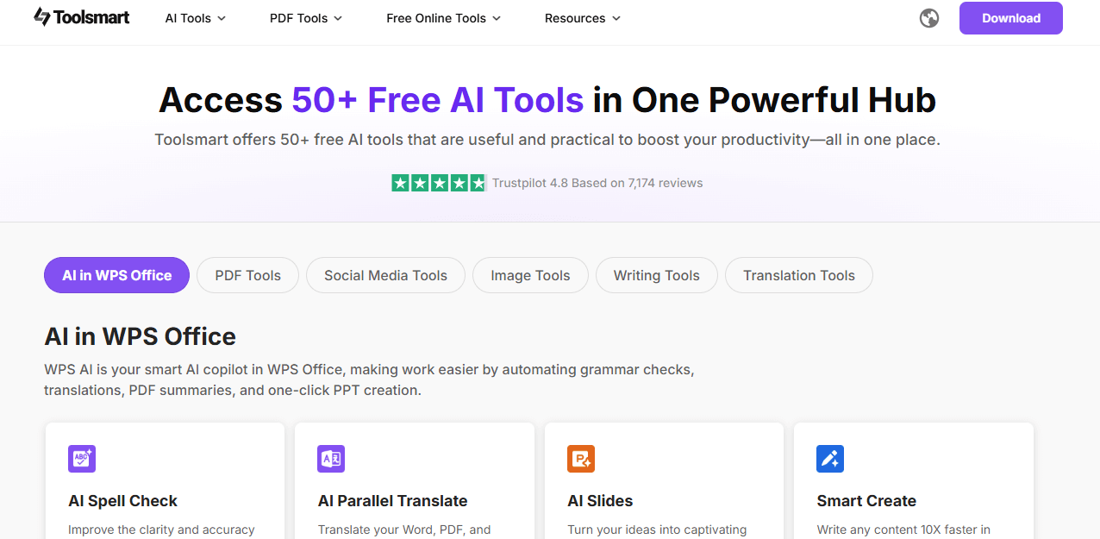The image size is (1100, 539).
Task: Click the Trustpilot 4.8 reviews text
Action: coord(597,183)
